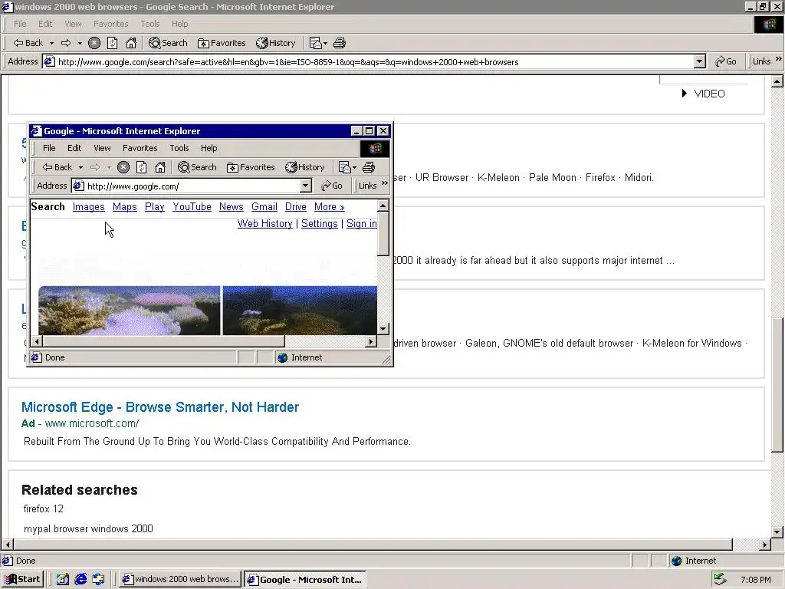Click right dark reef doodle image
Image resolution: width=785 pixels, height=589 pixels.
click(300, 311)
